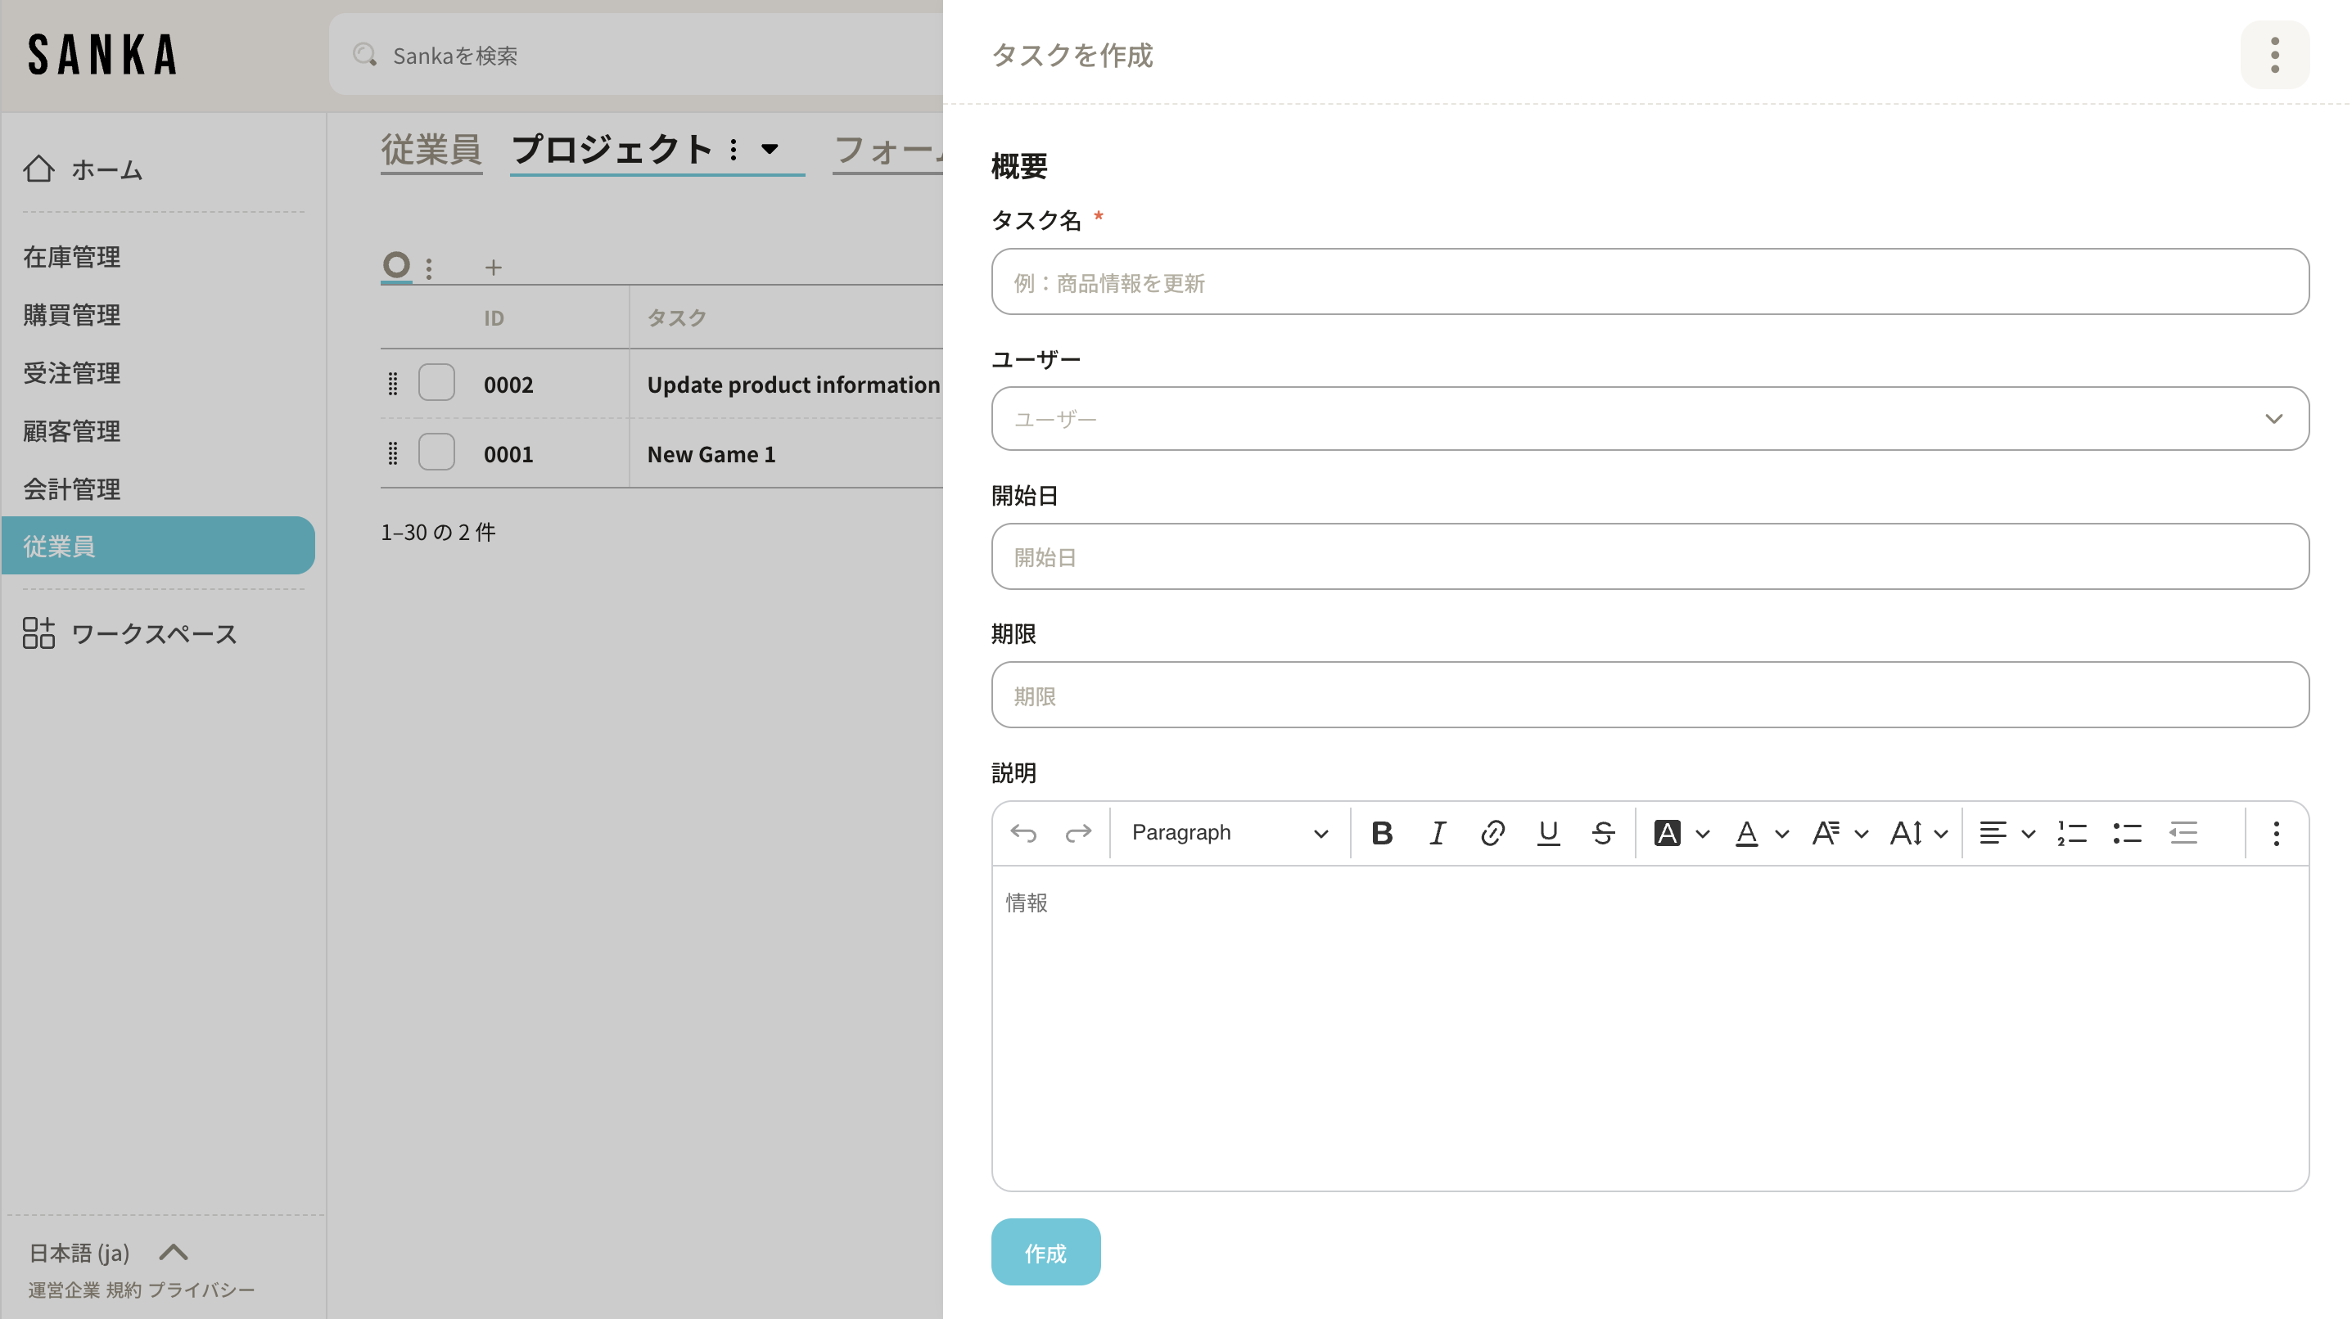Switch to the 従業員 tab
The height and width of the screenshot is (1319, 2352).
coord(431,150)
